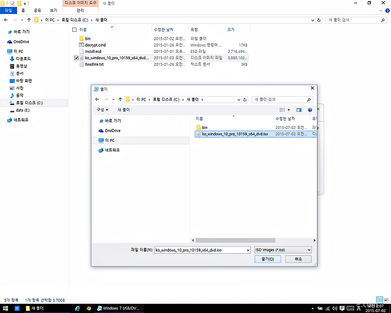Click 새 폴더 in the dialog toolbar
The height and width of the screenshot is (313, 391).
123,110
